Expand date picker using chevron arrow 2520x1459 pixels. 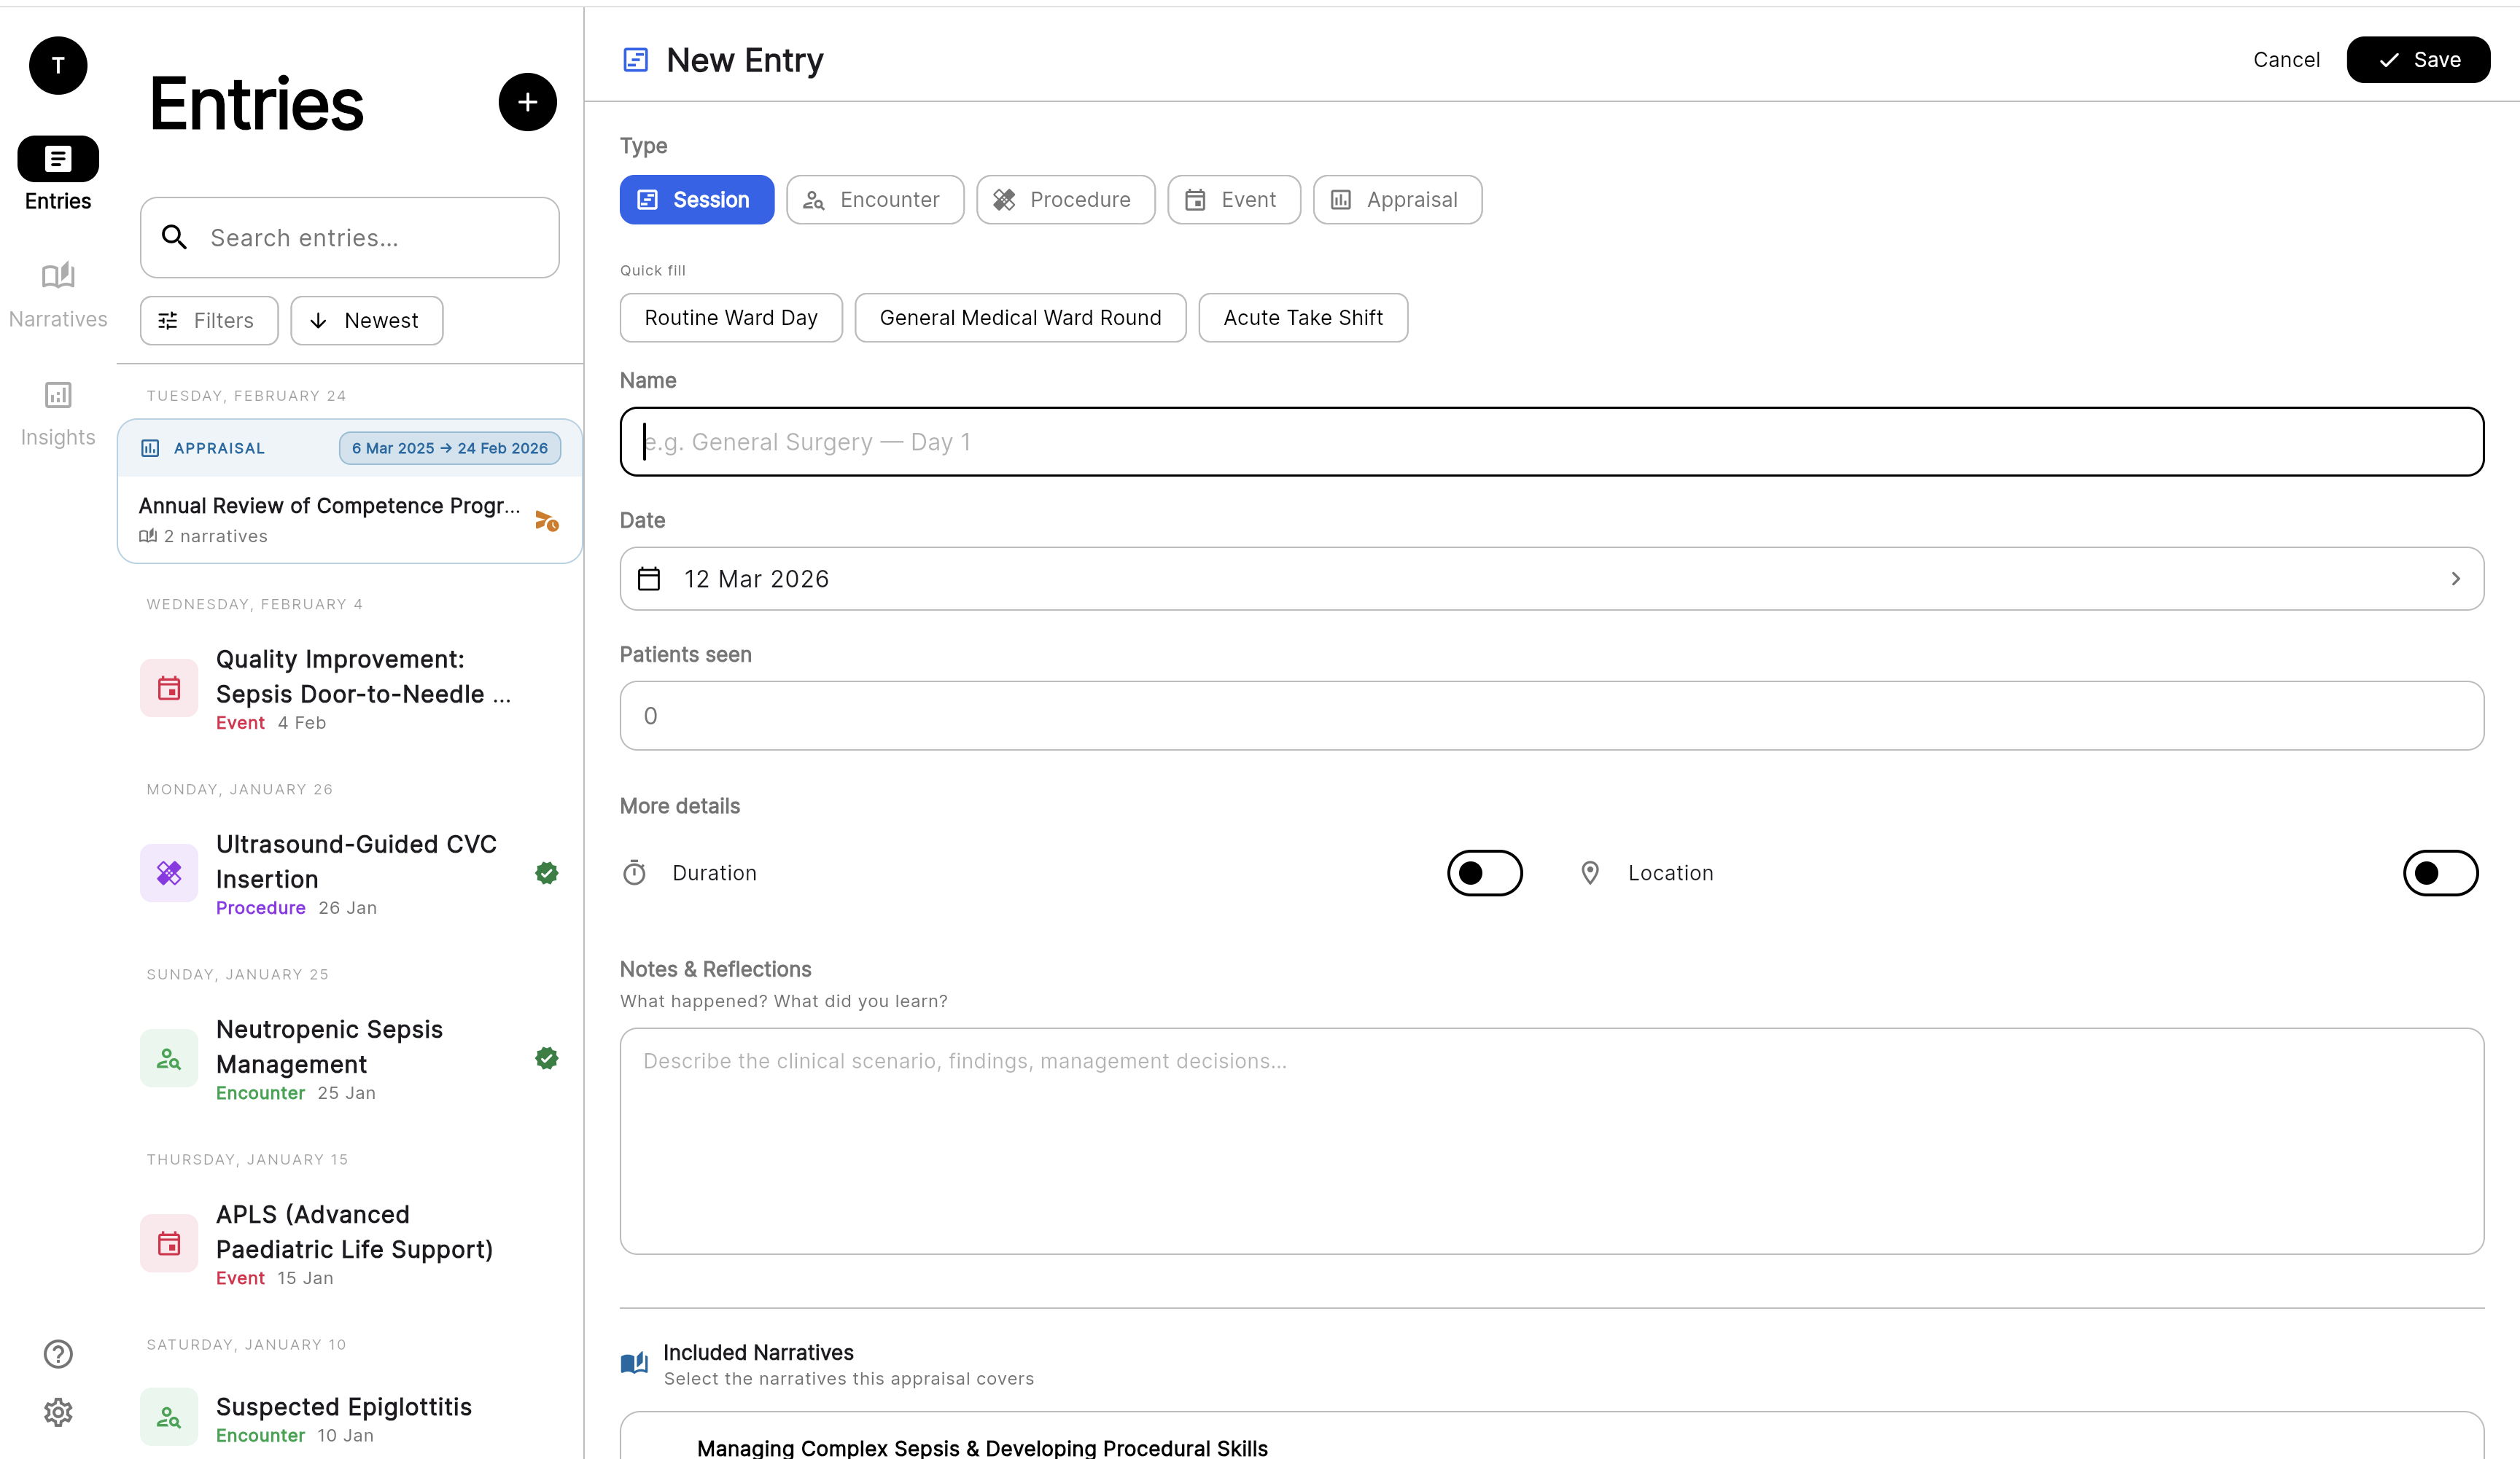click(x=2455, y=579)
